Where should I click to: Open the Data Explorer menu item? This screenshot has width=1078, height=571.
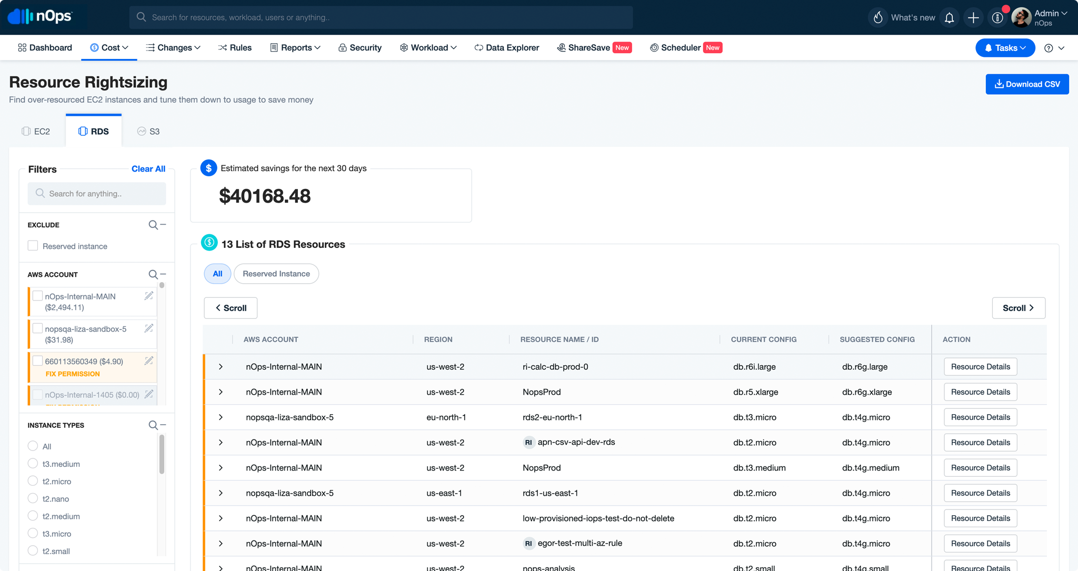(x=506, y=47)
